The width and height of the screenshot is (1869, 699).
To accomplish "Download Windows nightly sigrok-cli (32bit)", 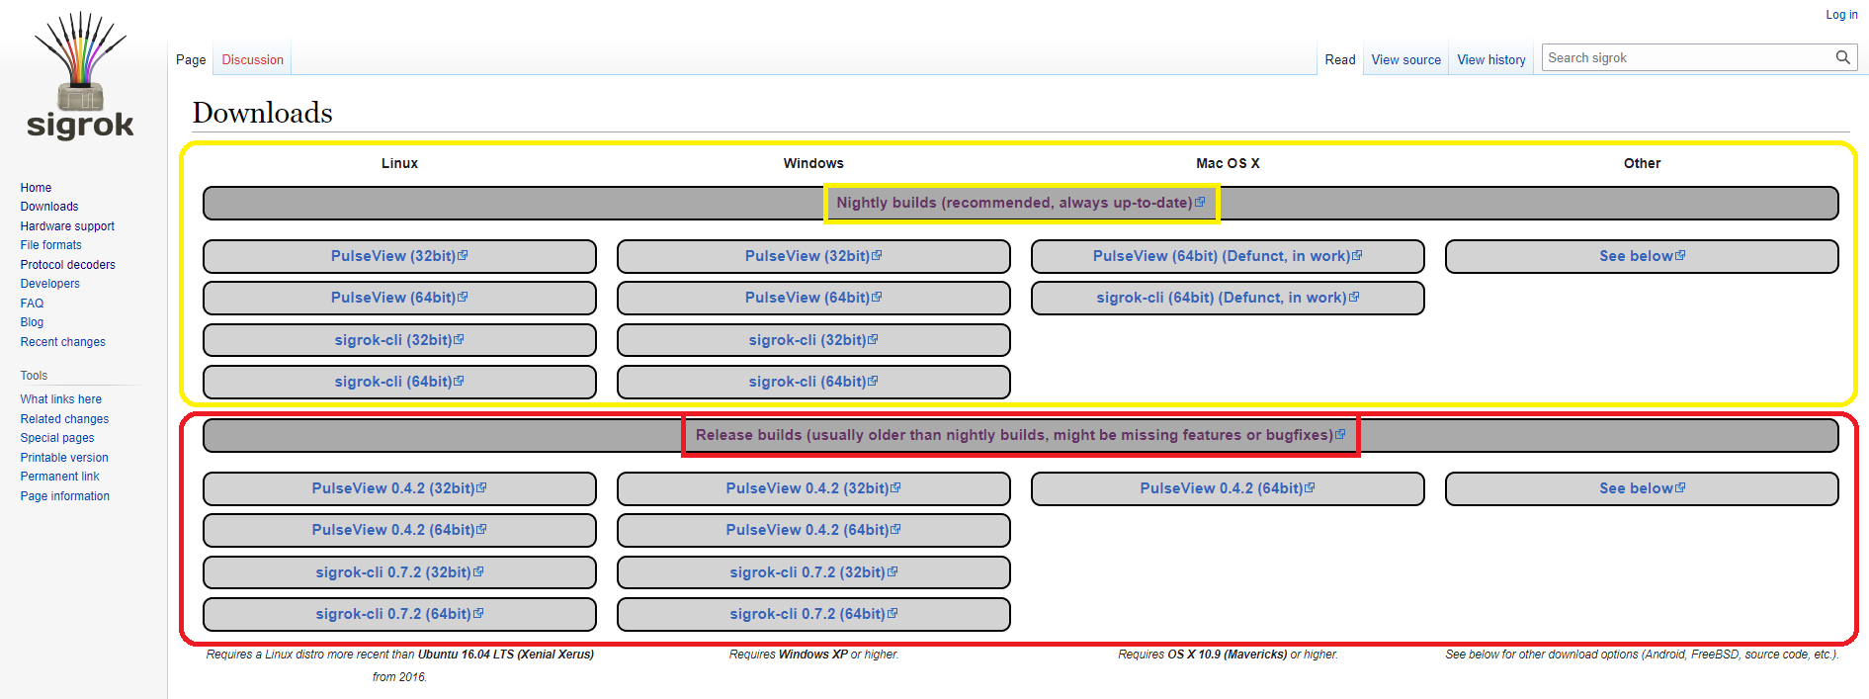I will (x=813, y=340).
